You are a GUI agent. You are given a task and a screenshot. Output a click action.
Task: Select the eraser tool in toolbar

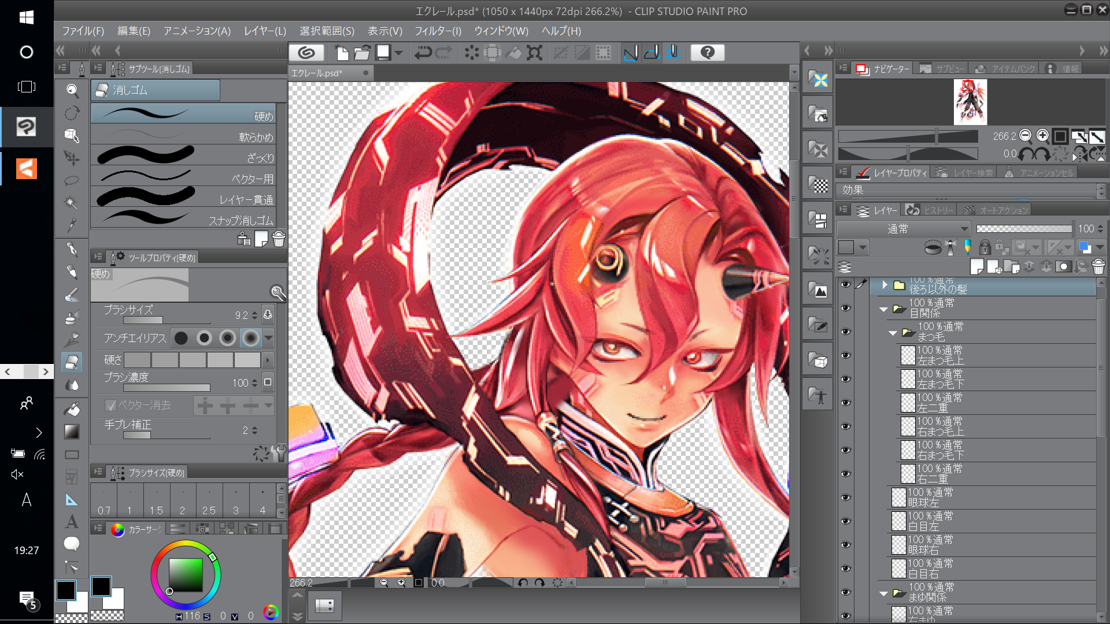(72, 362)
